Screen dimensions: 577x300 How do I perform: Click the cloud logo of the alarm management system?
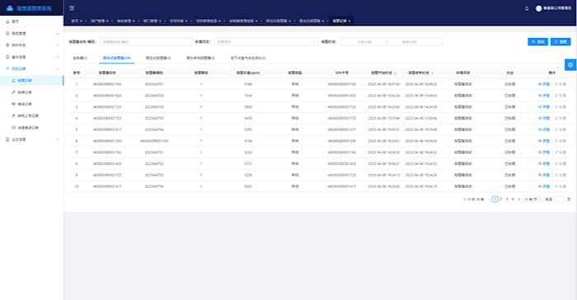tap(10, 8)
